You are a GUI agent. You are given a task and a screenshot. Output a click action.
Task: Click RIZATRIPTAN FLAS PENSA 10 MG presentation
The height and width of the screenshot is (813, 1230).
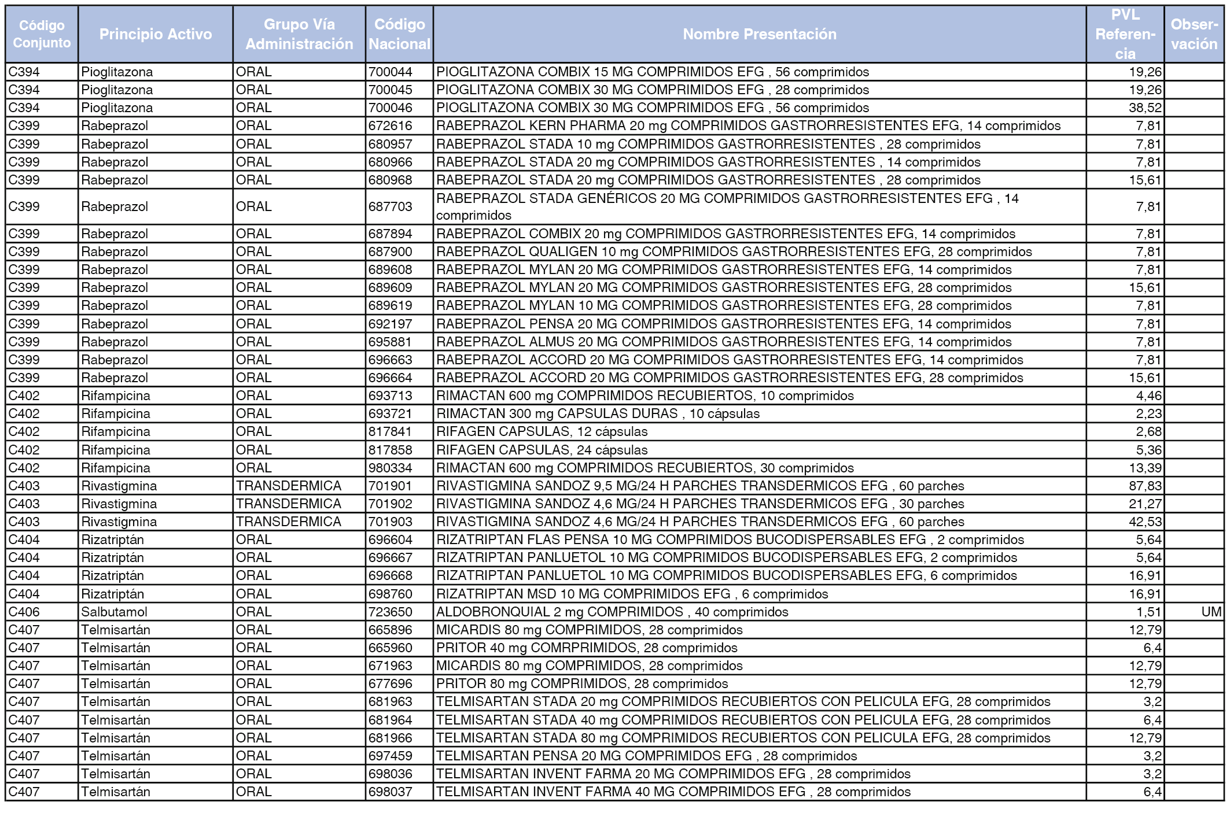pos(760,539)
